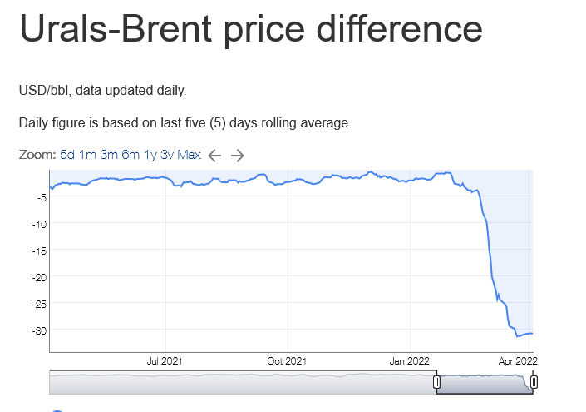Click the highlighted selected range in overview strip
This screenshot has height=412, width=586.
485,382
